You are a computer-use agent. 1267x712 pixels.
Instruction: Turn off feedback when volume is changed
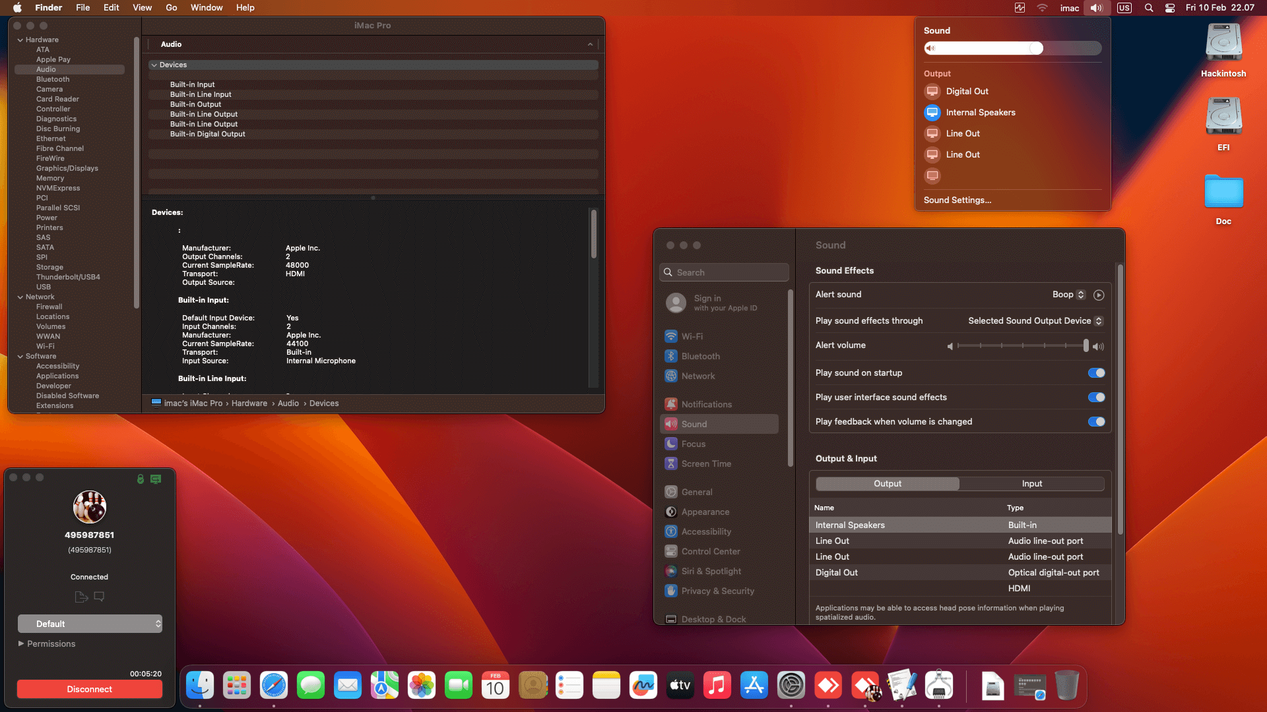[x=1096, y=422]
